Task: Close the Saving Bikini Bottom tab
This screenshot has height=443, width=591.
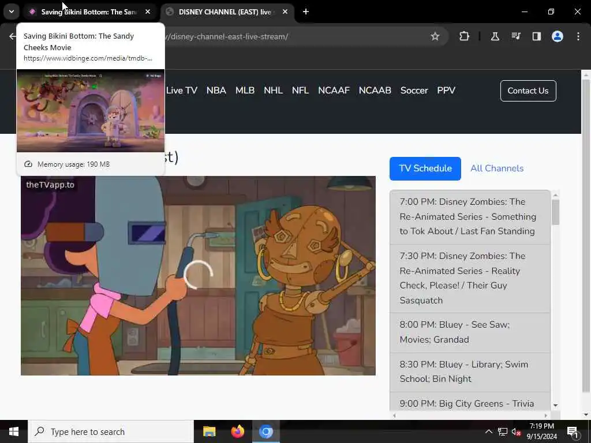Action: (148, 12)
